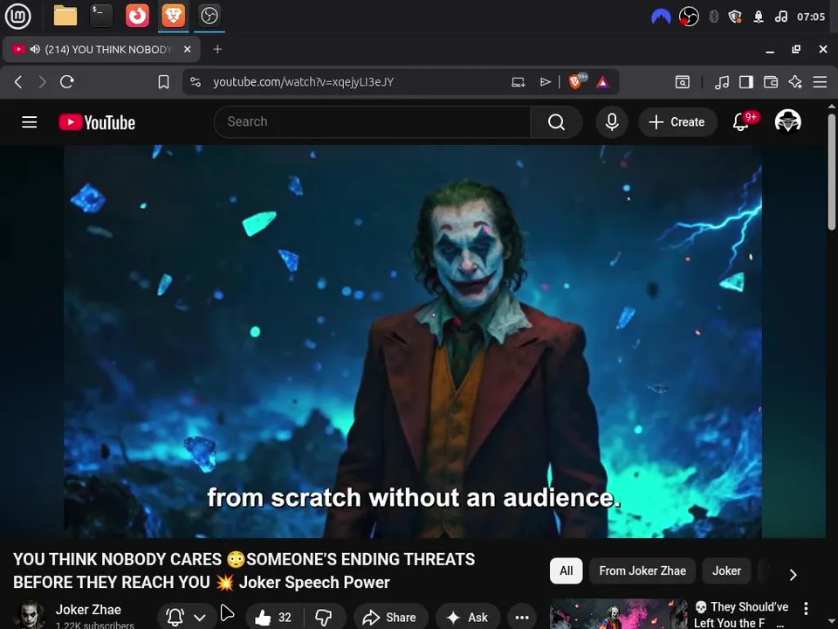The width and height of the screenshot is (838, 629).
Task: Open They Should've Left You video title
Action: (741, 614)
